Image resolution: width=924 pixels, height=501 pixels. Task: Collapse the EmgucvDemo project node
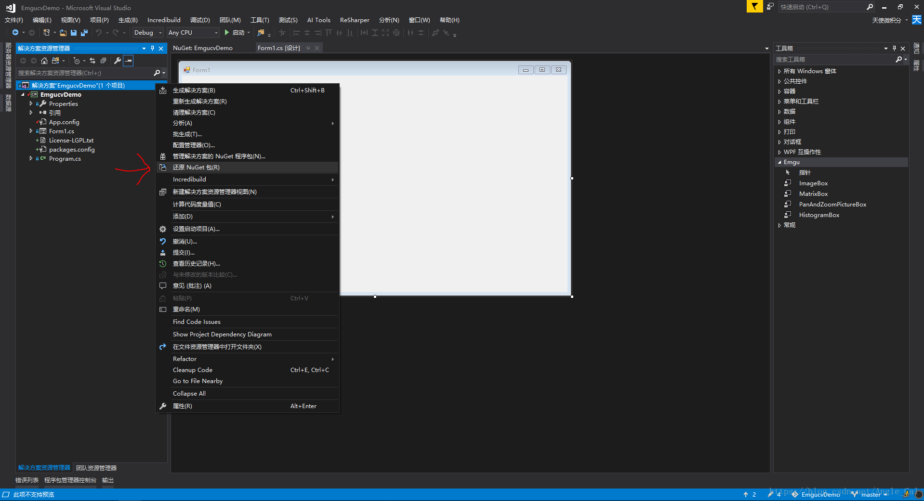23,95
